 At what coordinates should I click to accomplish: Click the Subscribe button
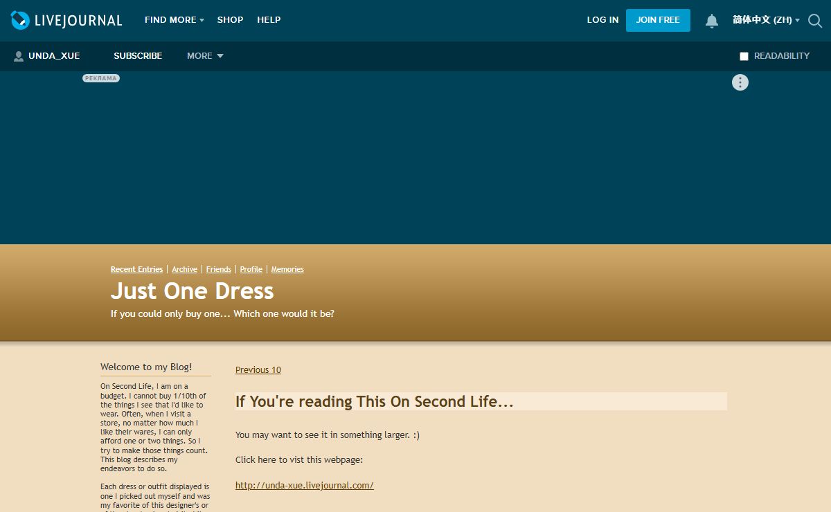click(138, 56)
